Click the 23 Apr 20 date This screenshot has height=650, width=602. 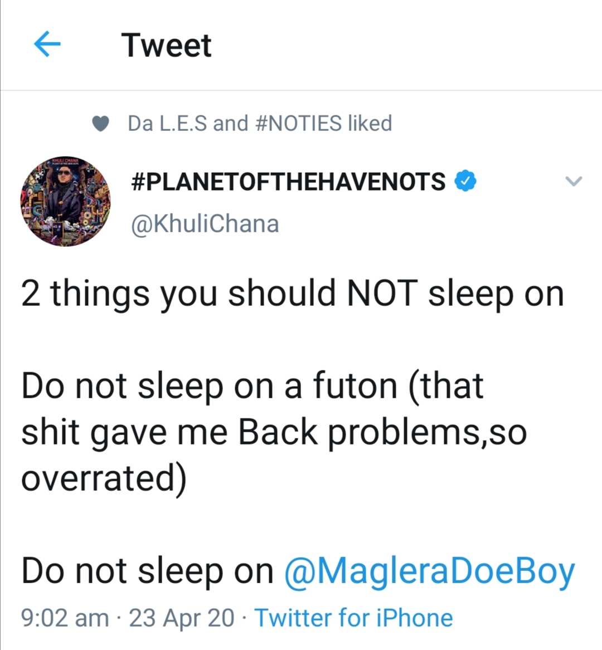182,618
